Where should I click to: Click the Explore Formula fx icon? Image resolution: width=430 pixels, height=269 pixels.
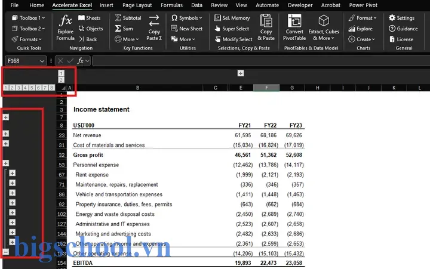(66, 21)
